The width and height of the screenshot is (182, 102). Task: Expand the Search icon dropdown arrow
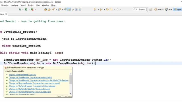tap(56, 9)
